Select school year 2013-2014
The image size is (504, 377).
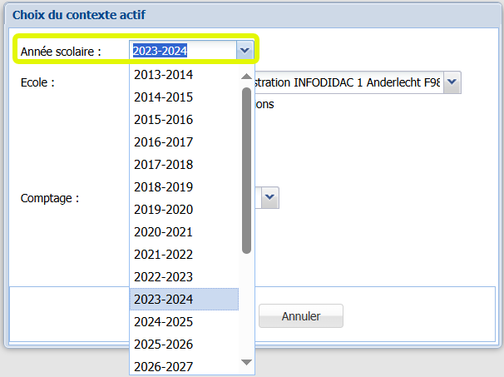pos(164,75)
